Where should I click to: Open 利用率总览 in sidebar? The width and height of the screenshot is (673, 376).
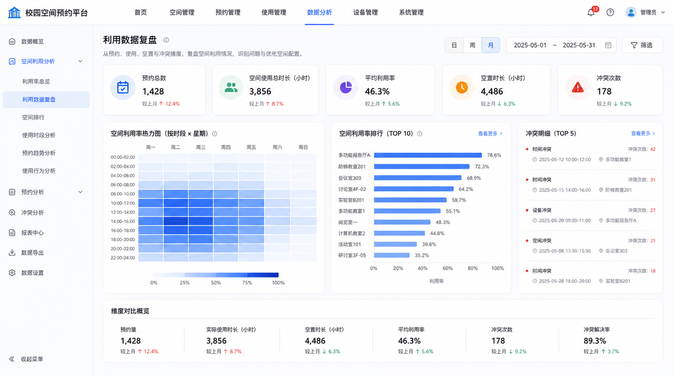[36, 81]
